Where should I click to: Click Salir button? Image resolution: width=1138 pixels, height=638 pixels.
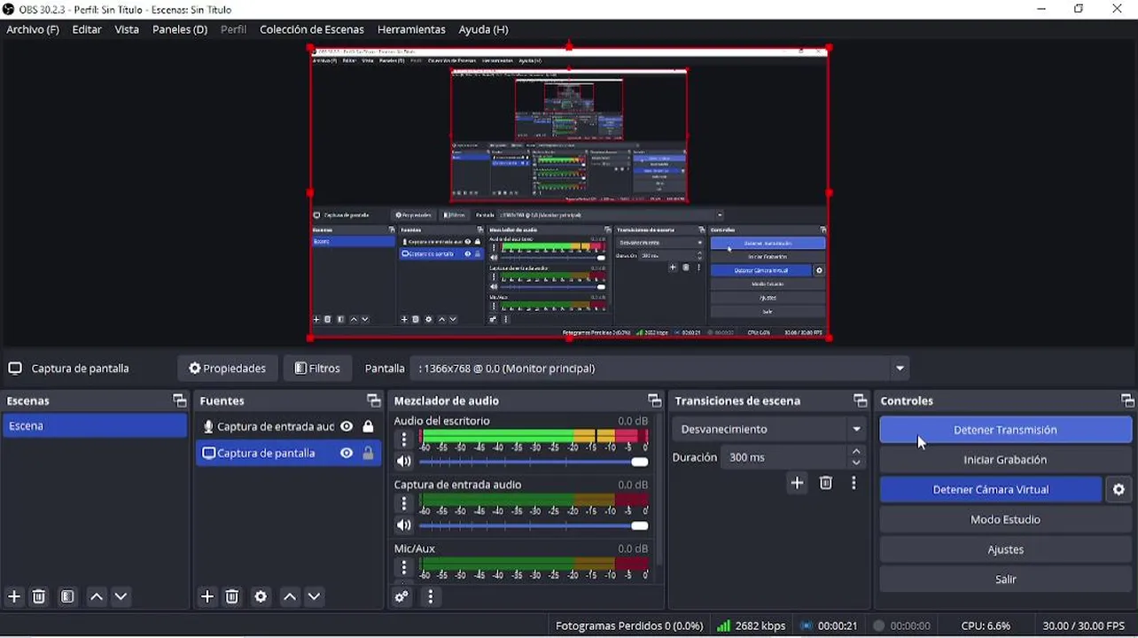(1005, 580)
